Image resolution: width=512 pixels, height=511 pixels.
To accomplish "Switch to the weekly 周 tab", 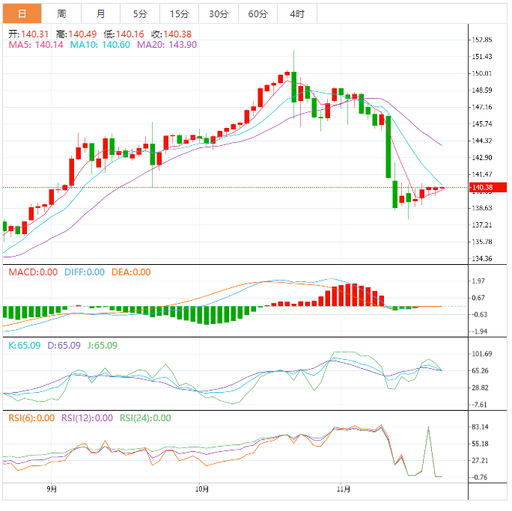I will [61, 13].
